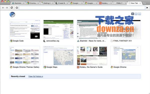Click the FINAL FANTASY XIV page icon
The image size is (150, 94).
coord(112,41)
